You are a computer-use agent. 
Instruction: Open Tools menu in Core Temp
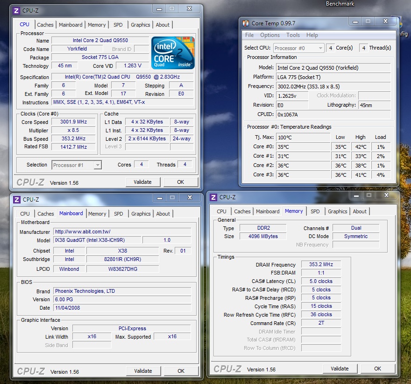point(293,35)
